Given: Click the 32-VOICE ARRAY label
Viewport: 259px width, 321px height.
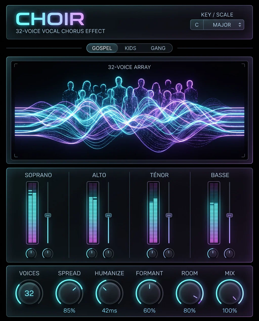Looking at the screenshot, I should (129, 67).
